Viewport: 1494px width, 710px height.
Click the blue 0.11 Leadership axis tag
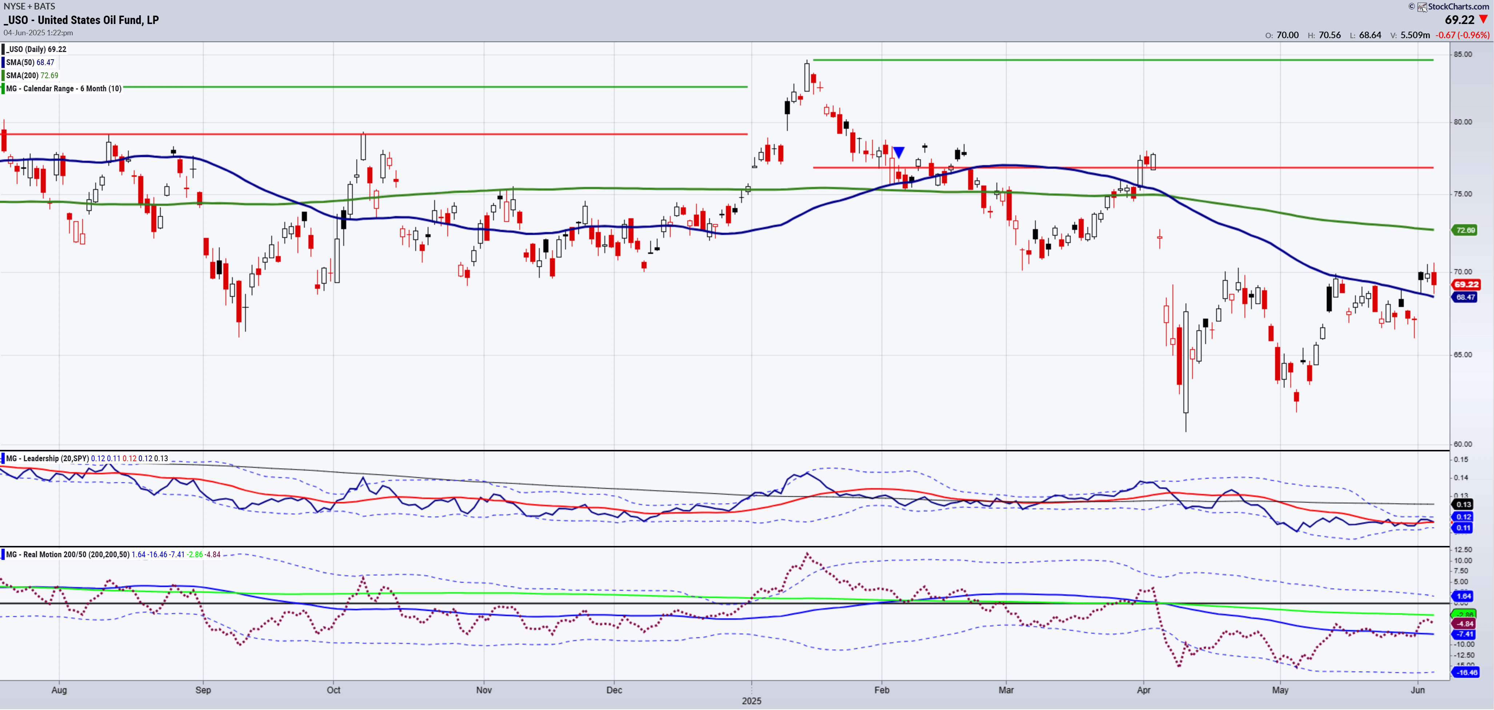click(1463, 528)
